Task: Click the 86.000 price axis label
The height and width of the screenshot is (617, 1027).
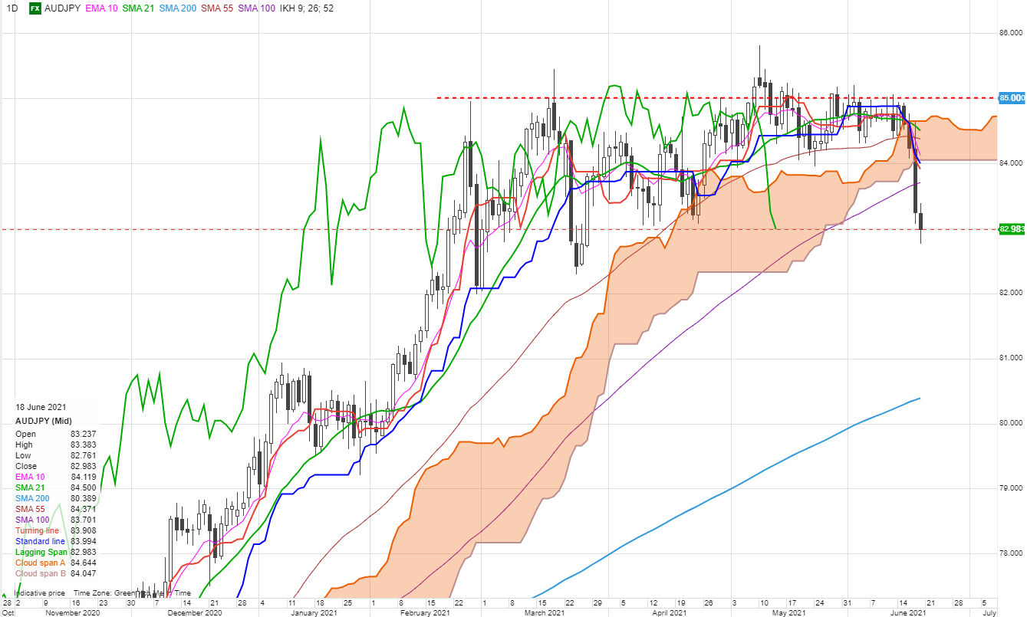Action: tap(1012, 33)
